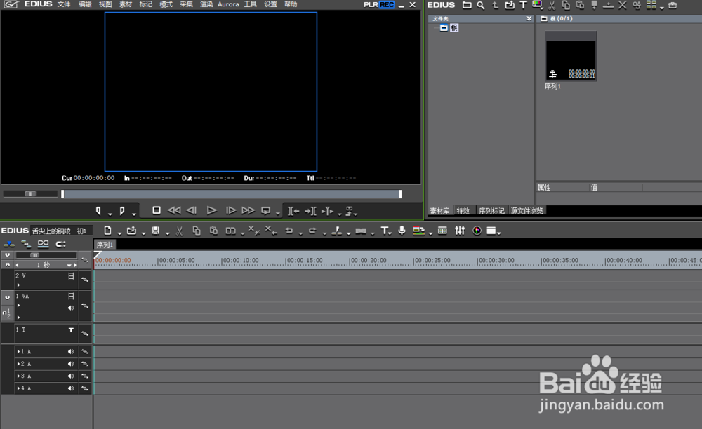The image size is (702, 429).
Task: Open the bin view mode dropdown arrow
Action: click(x=662, y=8)
